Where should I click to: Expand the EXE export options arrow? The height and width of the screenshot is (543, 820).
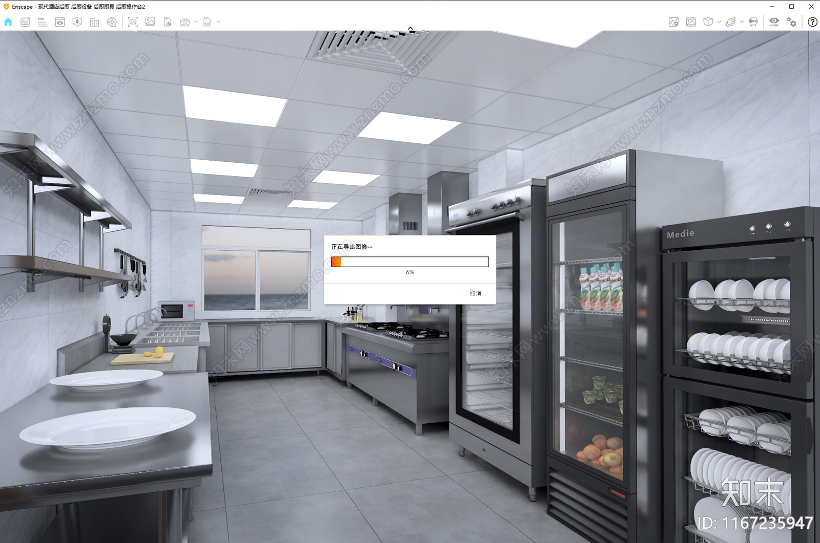coord(218,22)
